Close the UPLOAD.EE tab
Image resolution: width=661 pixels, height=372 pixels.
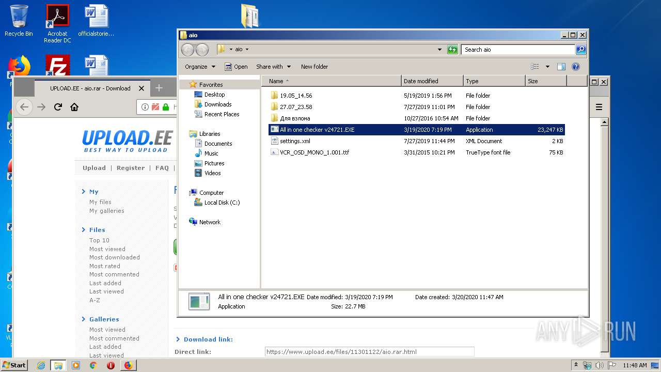141,88
